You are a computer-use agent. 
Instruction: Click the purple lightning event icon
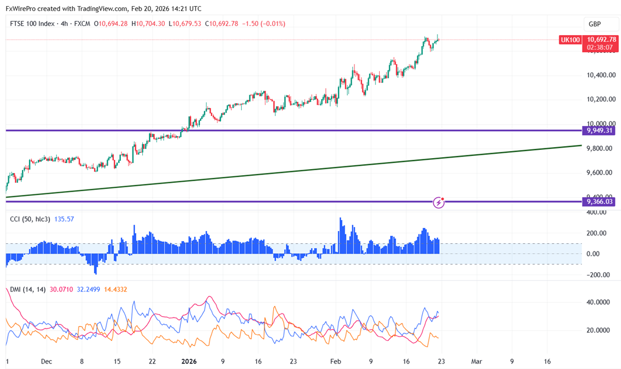point(439,203)
